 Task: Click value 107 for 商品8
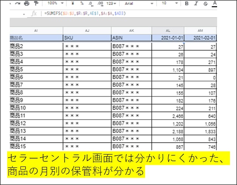click(x=200, y=93)
